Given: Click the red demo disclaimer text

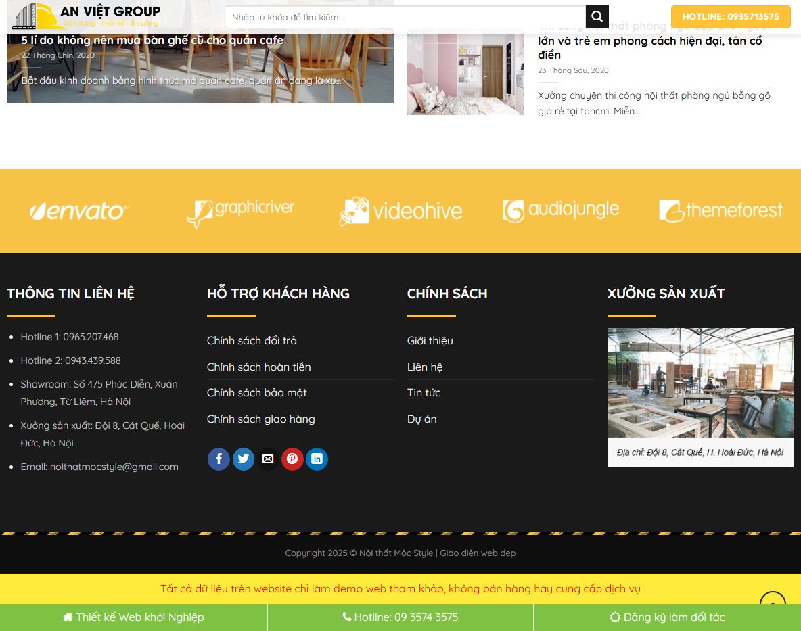Looking at the screenshot, I should click(400, 588).
